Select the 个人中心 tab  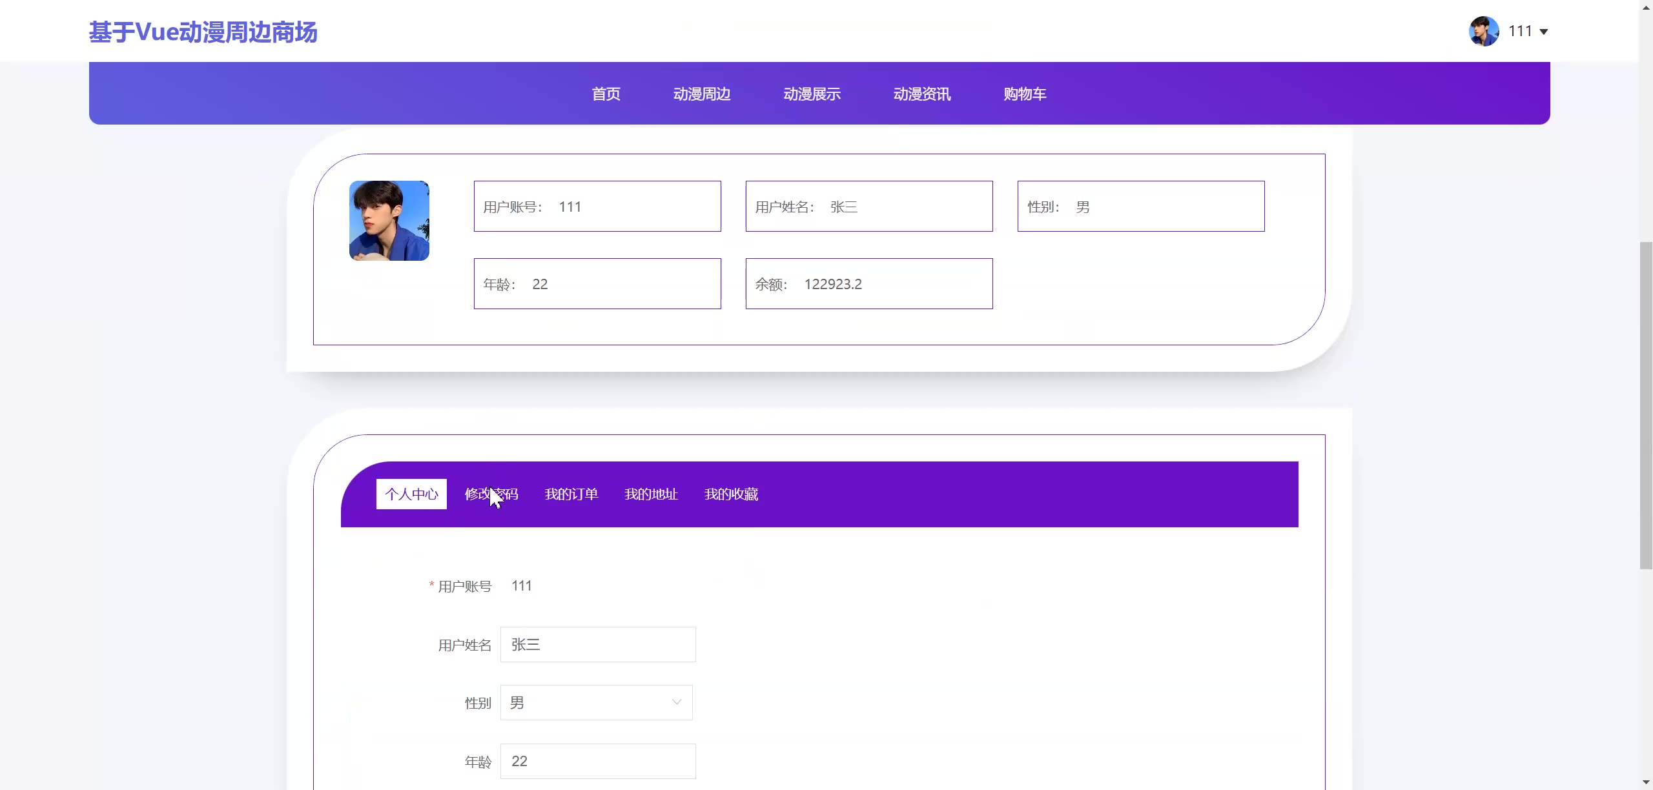click(x=411, y=494)
